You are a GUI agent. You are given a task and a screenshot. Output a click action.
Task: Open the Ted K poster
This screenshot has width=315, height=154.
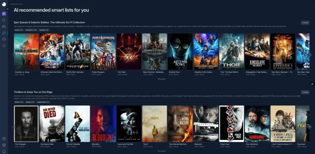154,124
